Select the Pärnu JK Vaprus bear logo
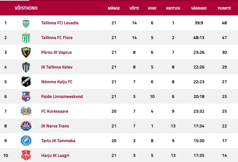Image resolution: width=238 pixels, height=162 pixels. (x=26, y=52)
